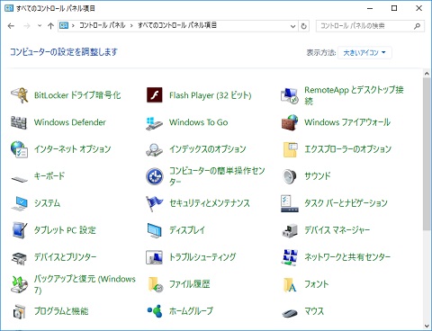Click the address bar control panel icon
The image size is (432, 331).
(x=64, y=26)
